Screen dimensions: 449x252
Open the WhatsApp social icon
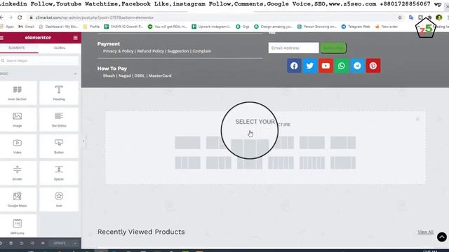coord(342,66)
